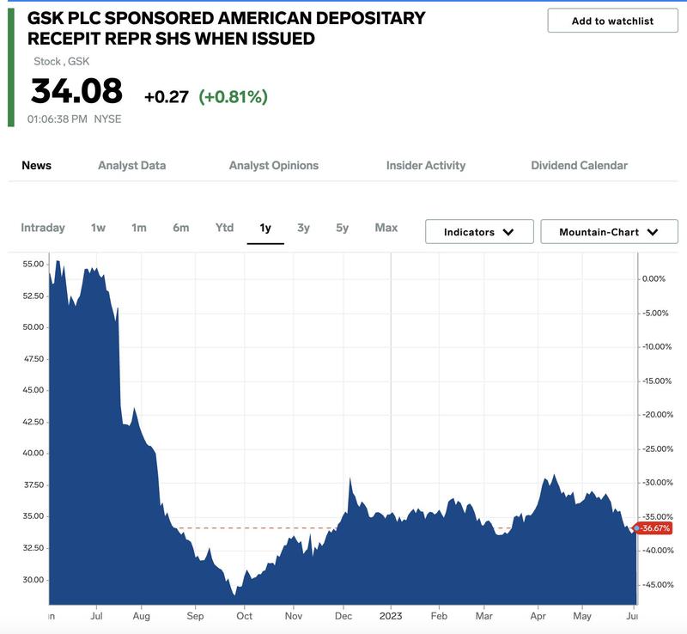This screenshot has height=634, width=687.
Task: Click the Oct label on time axis
Action: [245, 616]
